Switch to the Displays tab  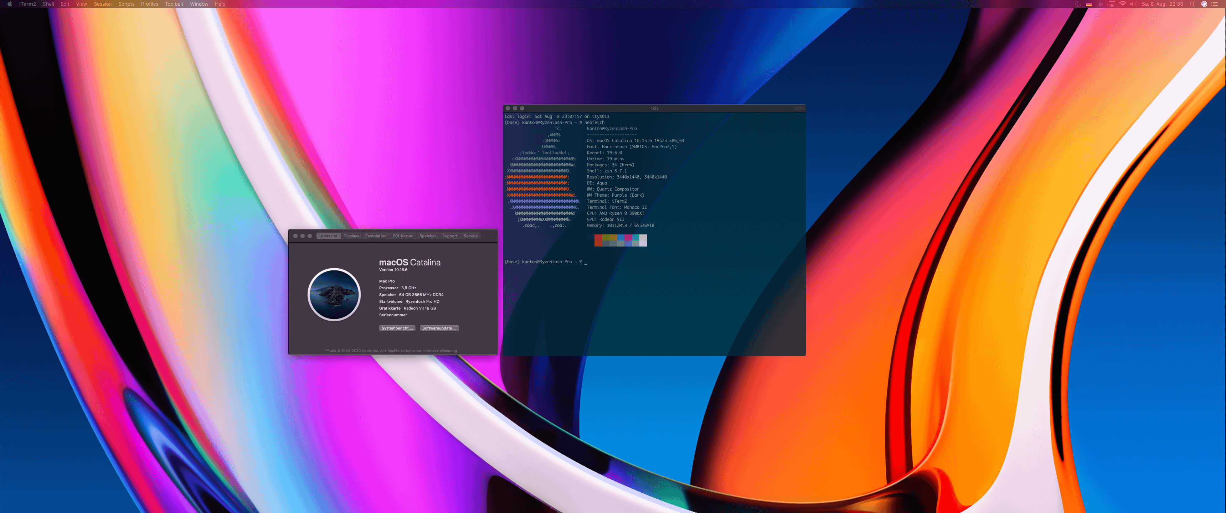tap(351, 236)
